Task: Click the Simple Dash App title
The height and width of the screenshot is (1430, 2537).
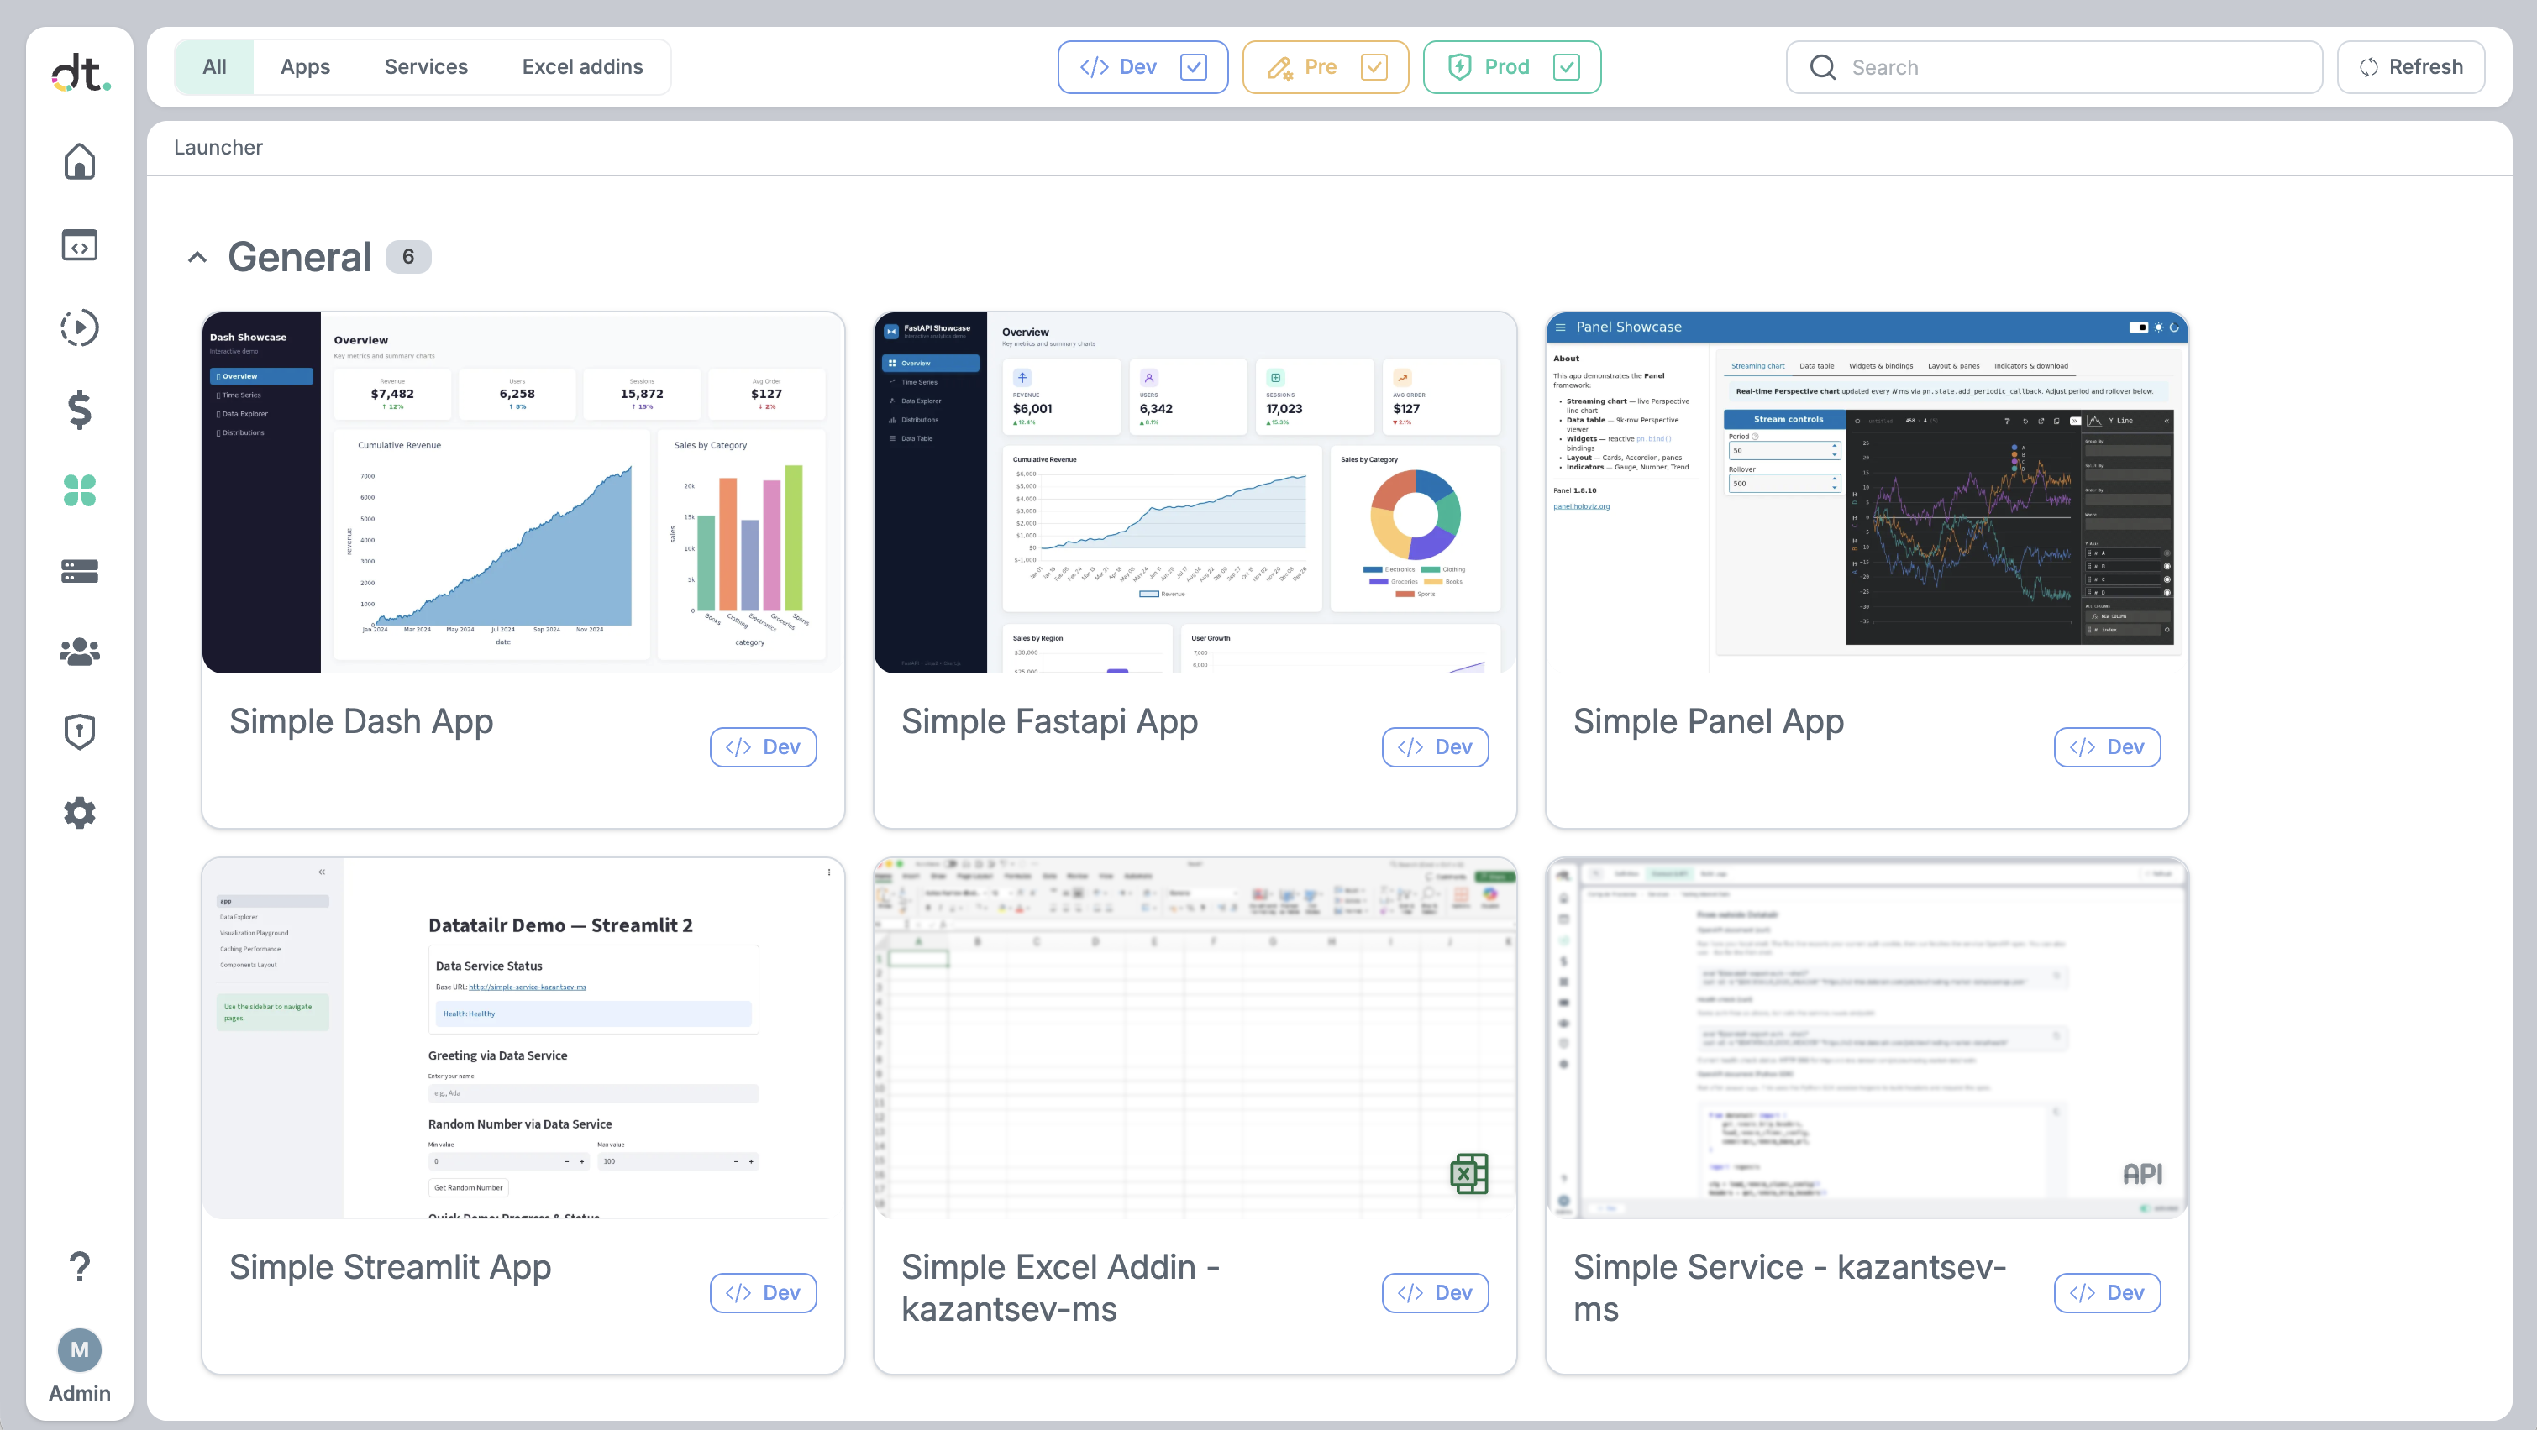Action: point(361,721)
